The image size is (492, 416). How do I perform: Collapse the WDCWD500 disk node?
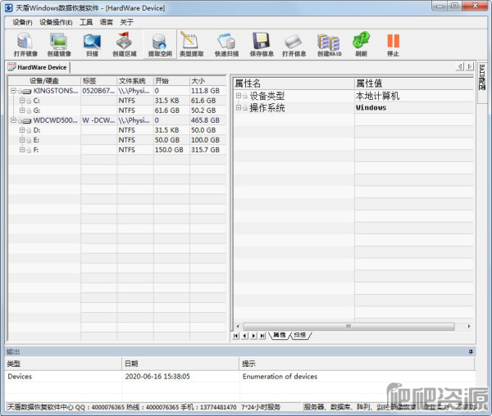click(x=13, y=120)
